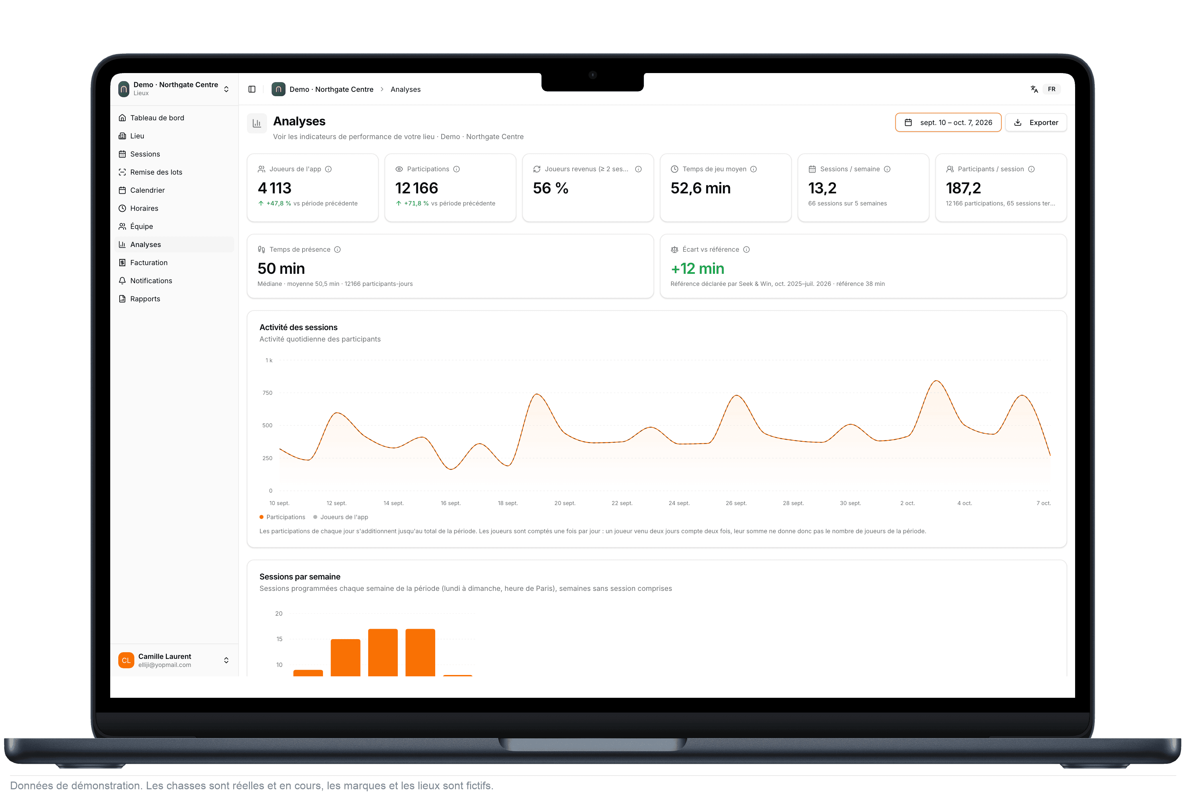Screen dimensions: 1186x800
Task: Expand Camille Laurent account menu
Action: 174,660
